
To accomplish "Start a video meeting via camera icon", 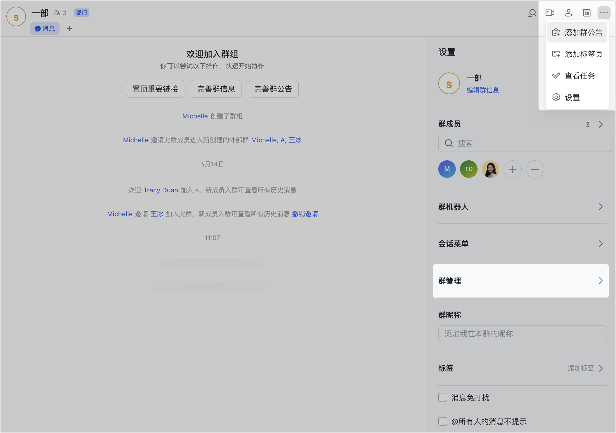I will click(550, 13).
